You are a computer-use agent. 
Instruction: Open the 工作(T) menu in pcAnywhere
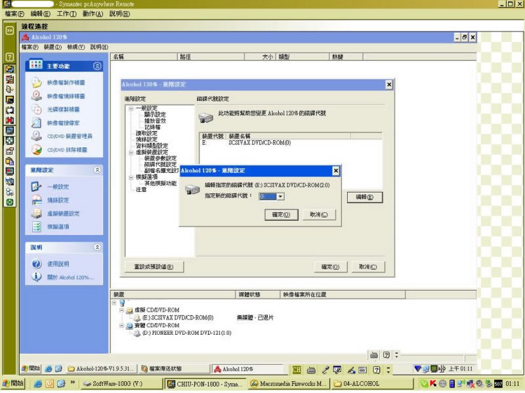tap(66, 14)
